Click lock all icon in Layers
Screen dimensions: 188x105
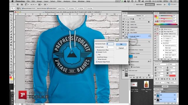(x=133, y=19)
